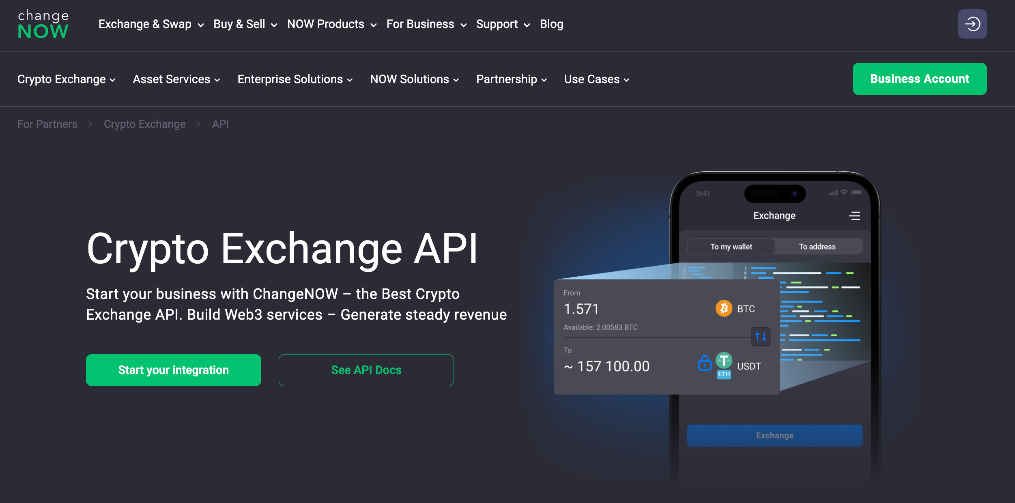
Task: Click the Bitcoin BTC coin icon
Action: tap(724, 309)
